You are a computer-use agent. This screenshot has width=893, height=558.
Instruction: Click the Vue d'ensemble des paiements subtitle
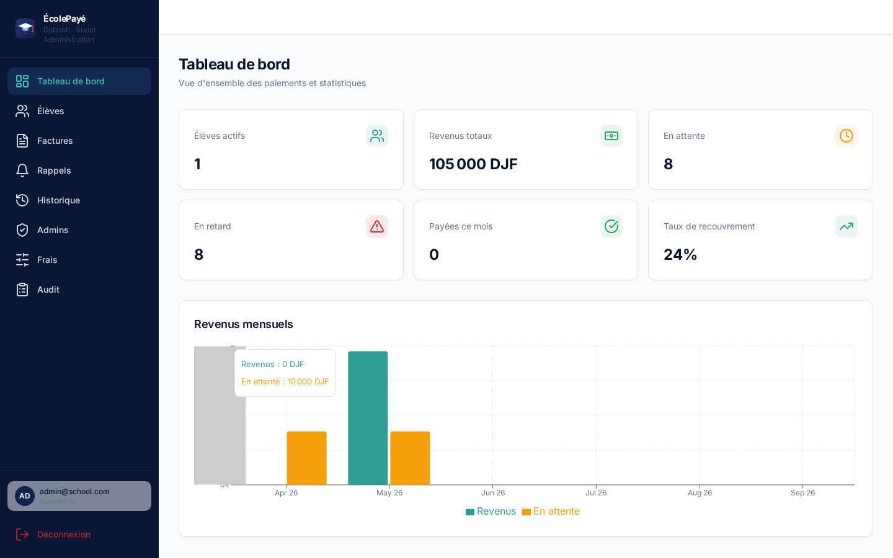(x=272, y=83)
